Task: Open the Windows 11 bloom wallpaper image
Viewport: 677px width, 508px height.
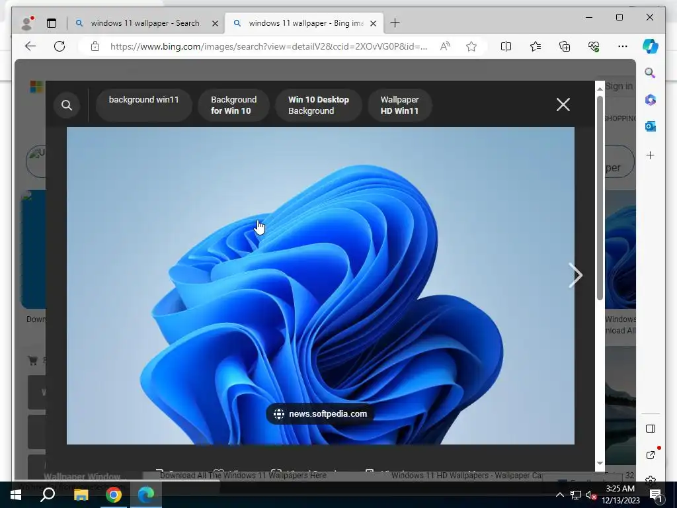Action: pos(321,286)
